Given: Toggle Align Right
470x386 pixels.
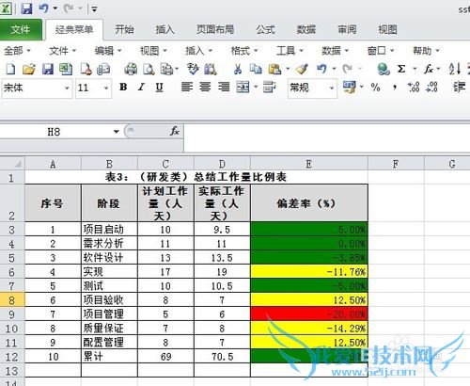Looking at the screenshot, I should pos(224,87).
